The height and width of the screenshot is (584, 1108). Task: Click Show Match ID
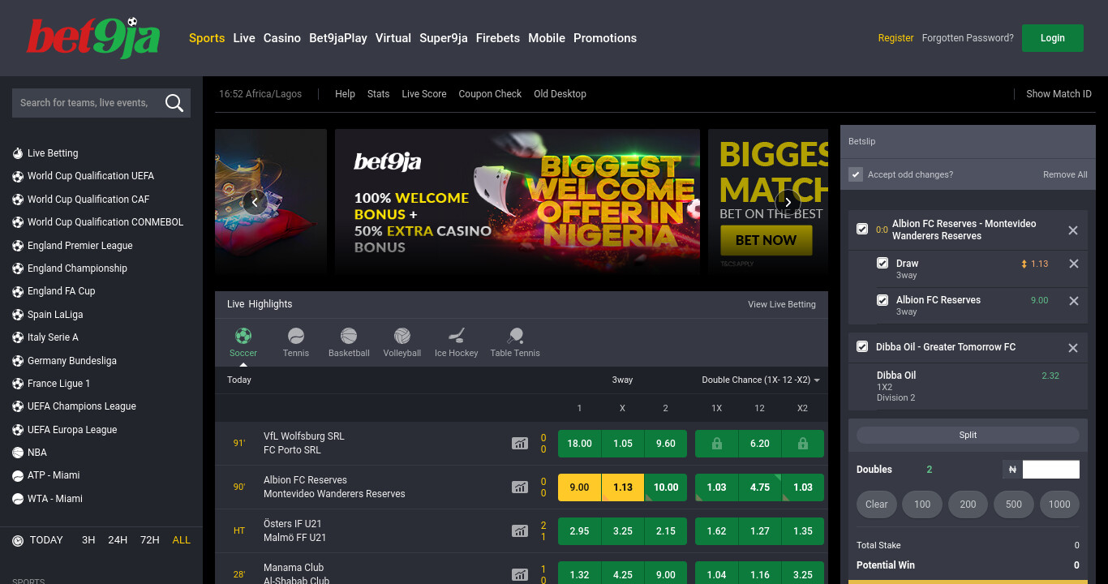[x=1059, y=94]
